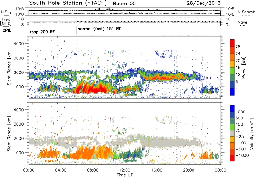Click the '3000' tick on velocity panel axis

(x=18, y=124)
